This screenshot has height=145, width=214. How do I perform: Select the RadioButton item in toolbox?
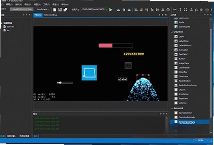[x=185, y=81]
